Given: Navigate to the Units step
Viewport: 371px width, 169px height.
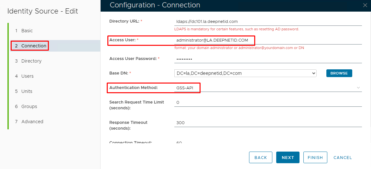Looking at the screenshot, I should [x=27, y=91].
